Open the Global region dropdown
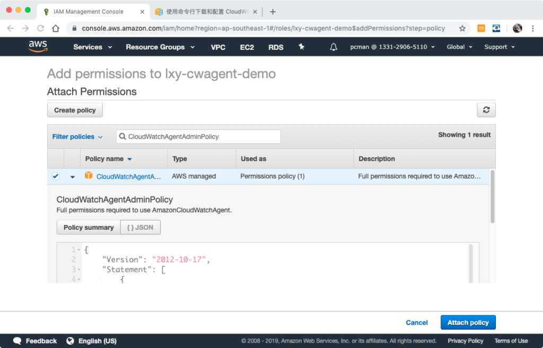The width and height of the screenshot is (543, 348). point(460,47)
